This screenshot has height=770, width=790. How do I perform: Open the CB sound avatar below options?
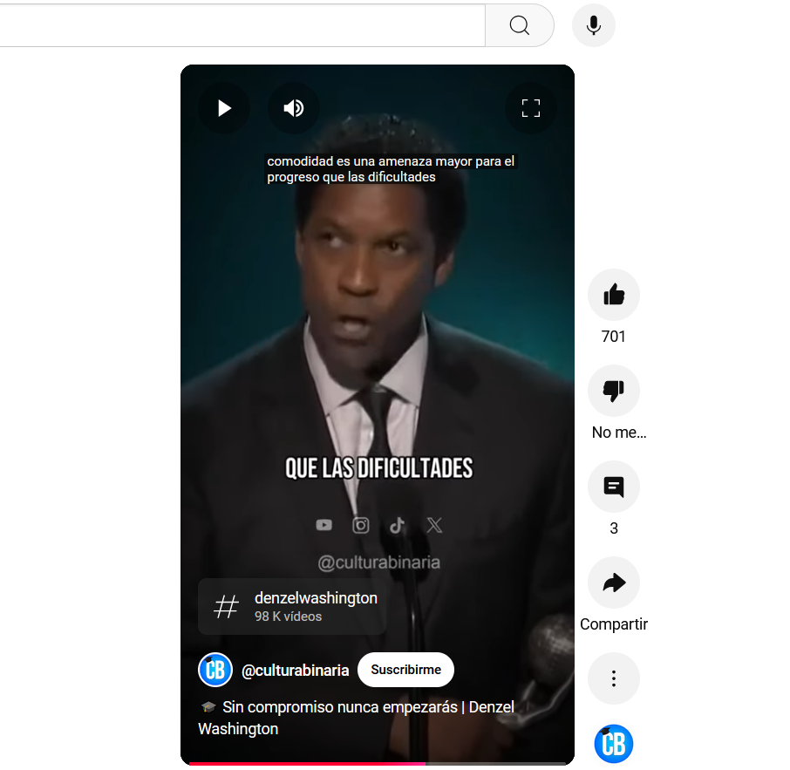coord(614,744)
